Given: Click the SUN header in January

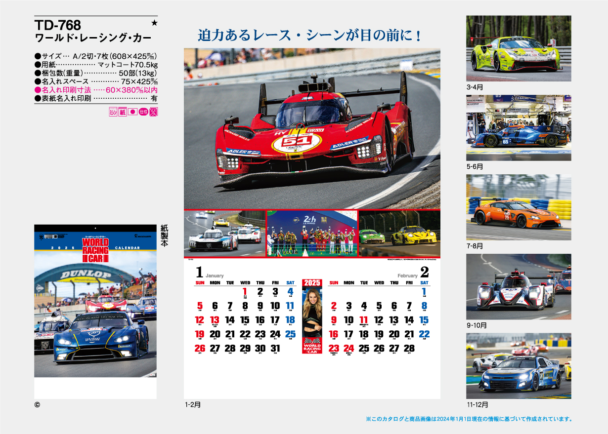Looking at the screenshot, I should (200, 283).
